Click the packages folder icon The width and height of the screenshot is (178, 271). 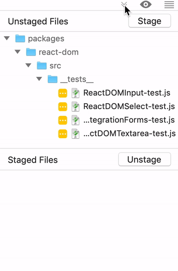20,38
